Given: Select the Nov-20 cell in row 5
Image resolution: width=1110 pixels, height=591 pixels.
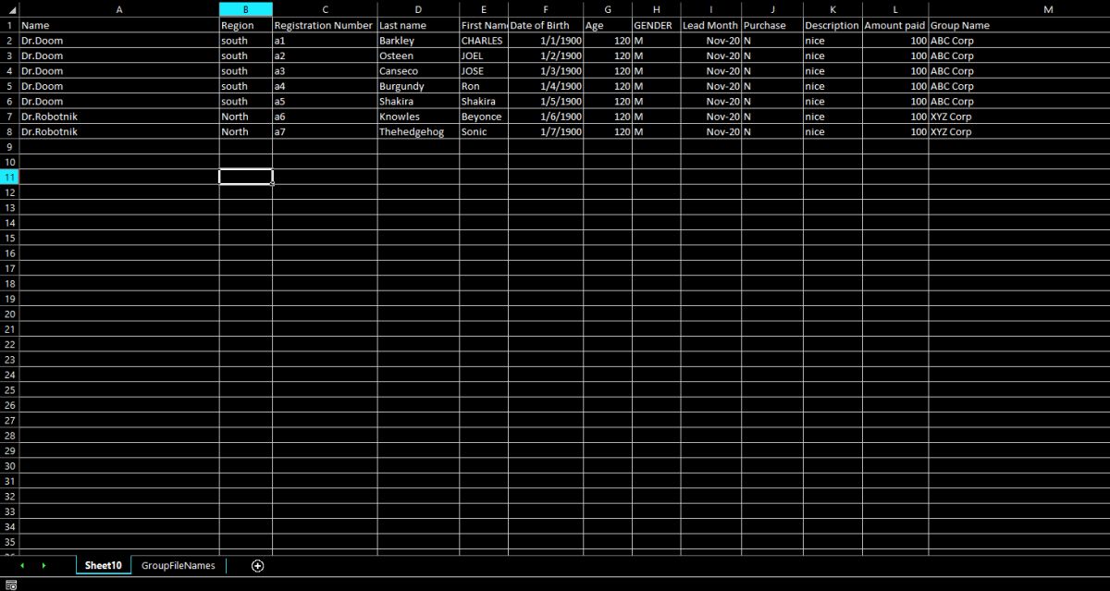Looking at the screenshot, I should point(711,86).
